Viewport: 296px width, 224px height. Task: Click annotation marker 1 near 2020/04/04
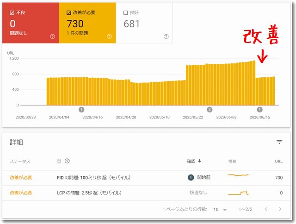pyautogui.click(x=81, y=109)
